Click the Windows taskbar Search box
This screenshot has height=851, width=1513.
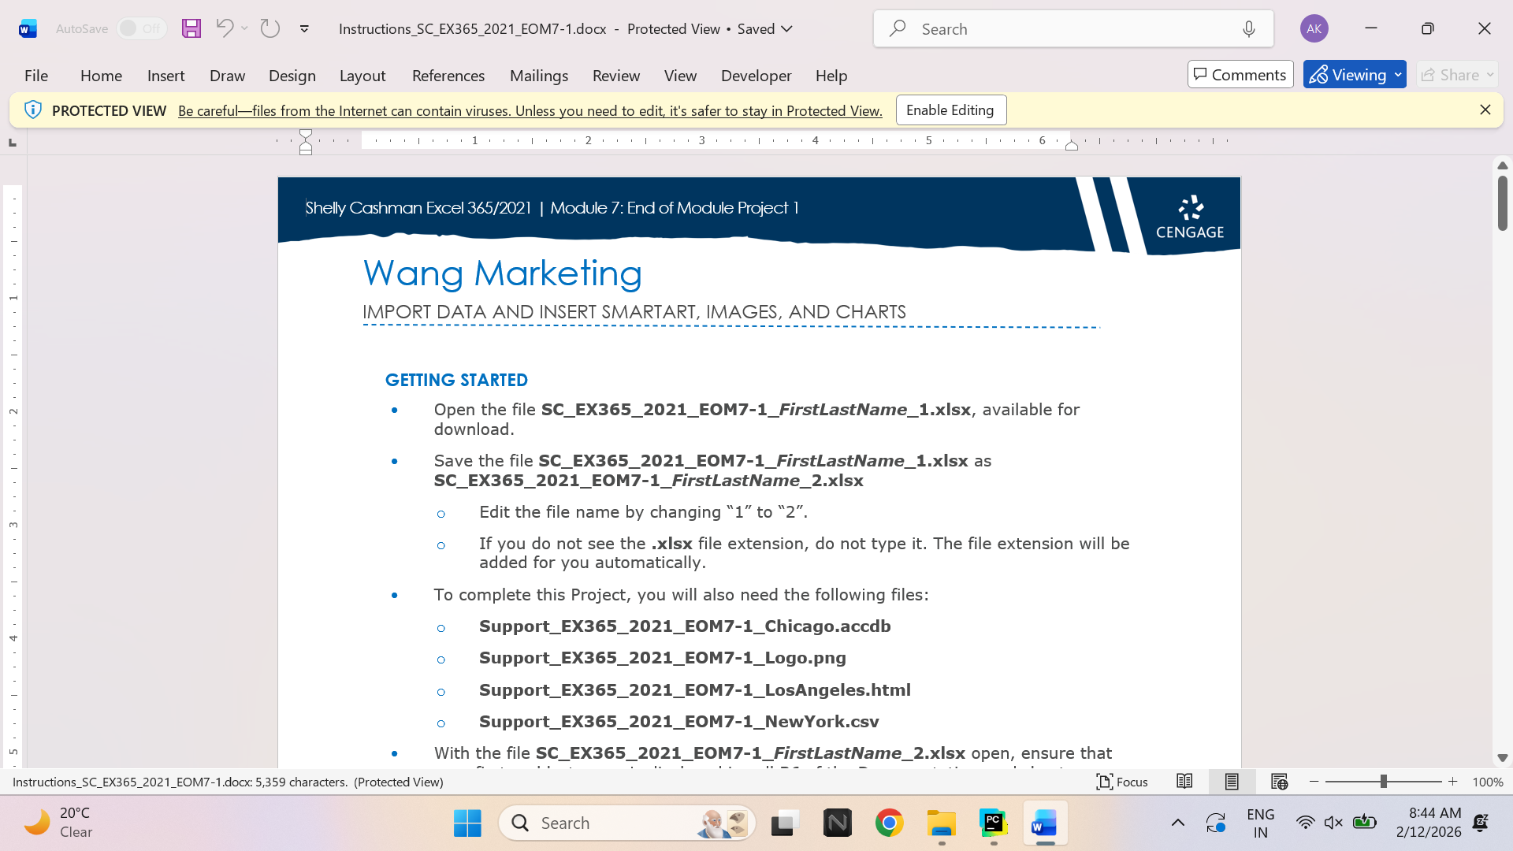[x=627, y=823]
